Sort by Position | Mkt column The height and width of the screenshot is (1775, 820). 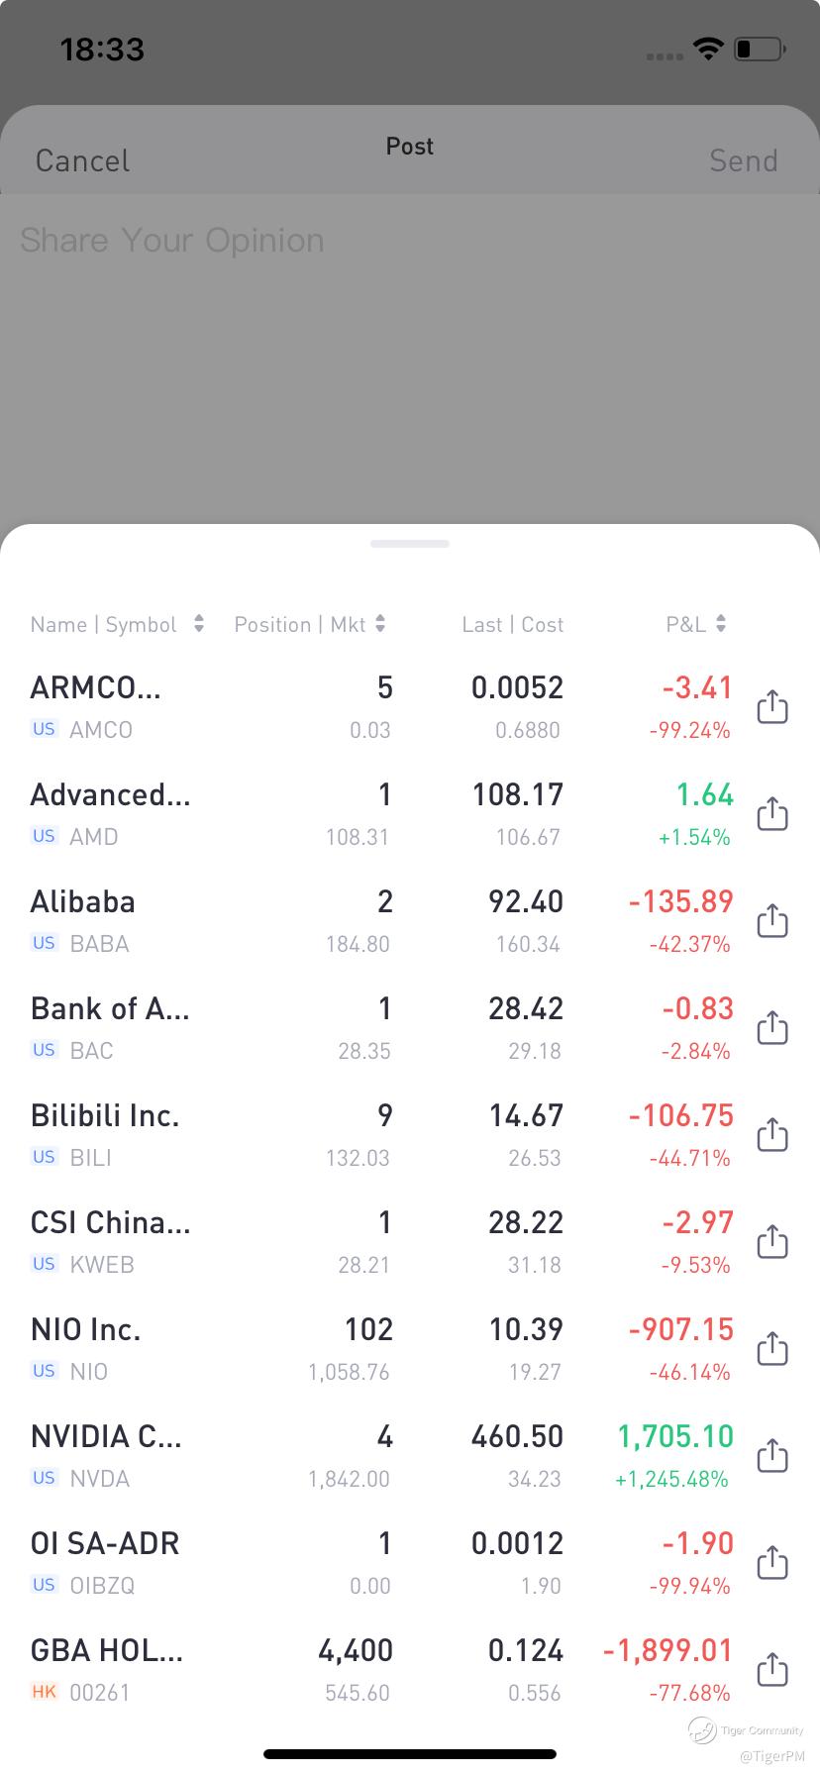pos(309,624)
